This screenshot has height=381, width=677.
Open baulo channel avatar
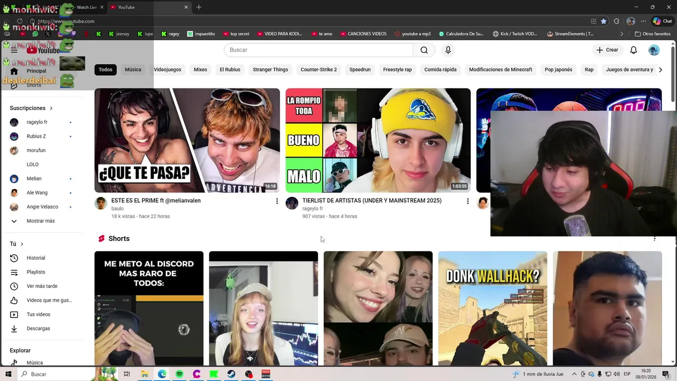(100, 203)
